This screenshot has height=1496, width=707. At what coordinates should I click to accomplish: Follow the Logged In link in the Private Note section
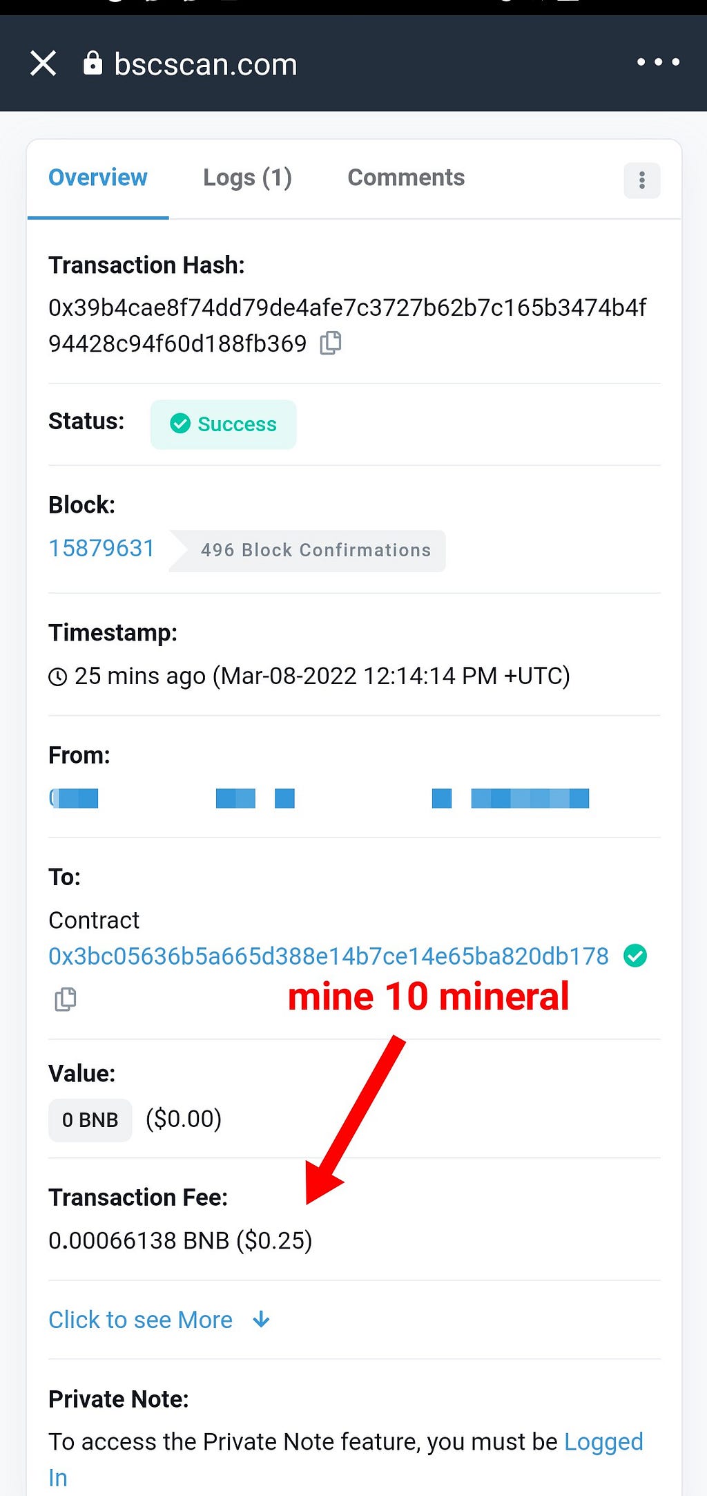click(345, 1459)
